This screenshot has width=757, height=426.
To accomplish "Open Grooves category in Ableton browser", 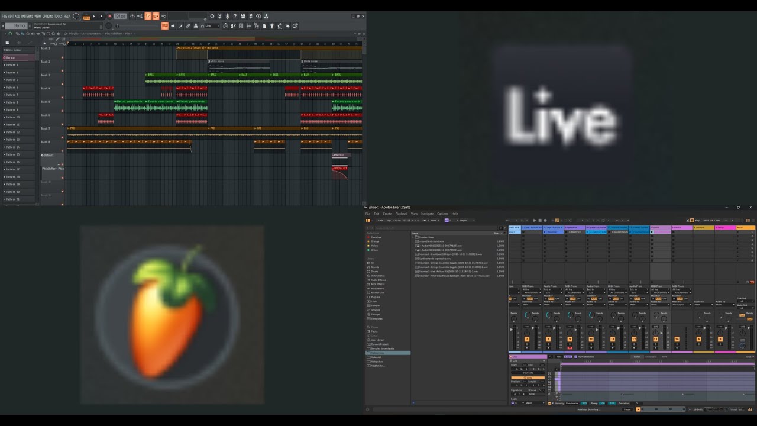I will point(375,310).
